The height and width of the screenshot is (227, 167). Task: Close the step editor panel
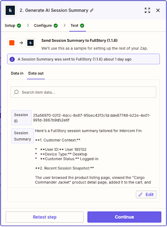click(158, 10)
